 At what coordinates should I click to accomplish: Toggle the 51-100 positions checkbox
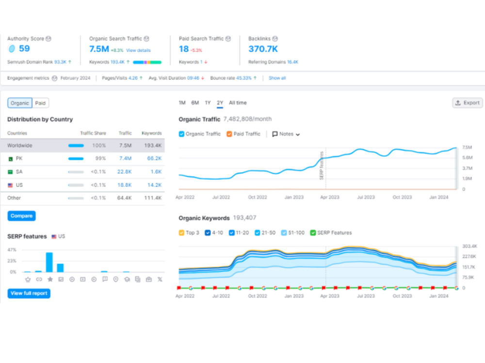coord(284,233)
